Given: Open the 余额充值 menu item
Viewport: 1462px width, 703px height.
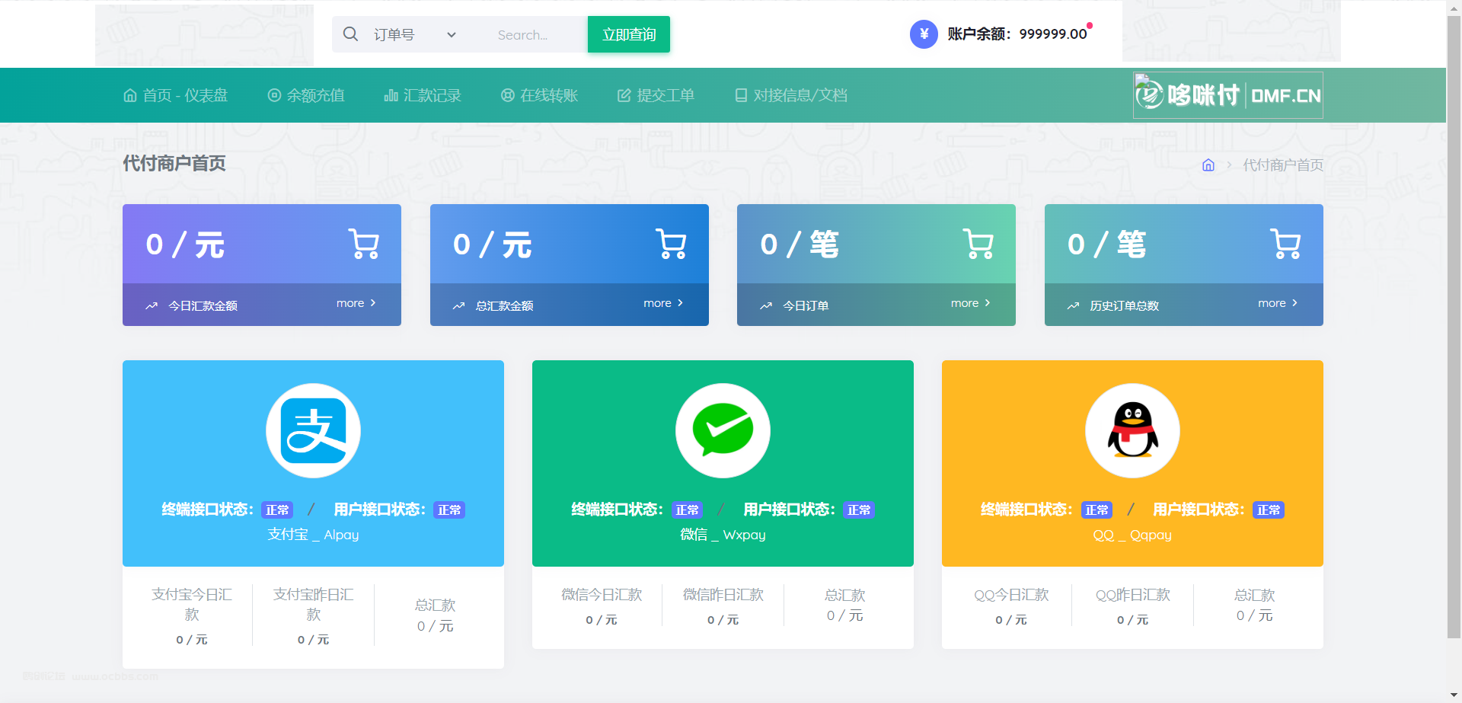Looking at the screenshot, I should pyautogui.click(x=306, y=95).
